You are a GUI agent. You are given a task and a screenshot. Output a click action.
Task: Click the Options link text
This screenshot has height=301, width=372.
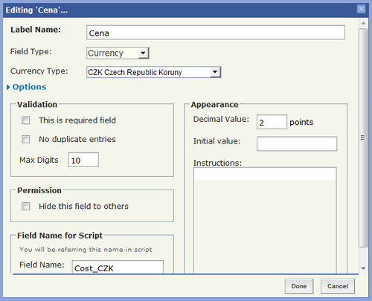[x=29, y=87]
